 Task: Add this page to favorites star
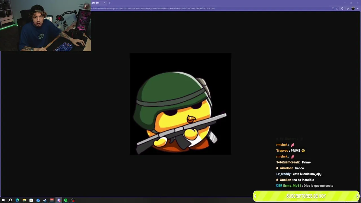click(x=337, y=8)
